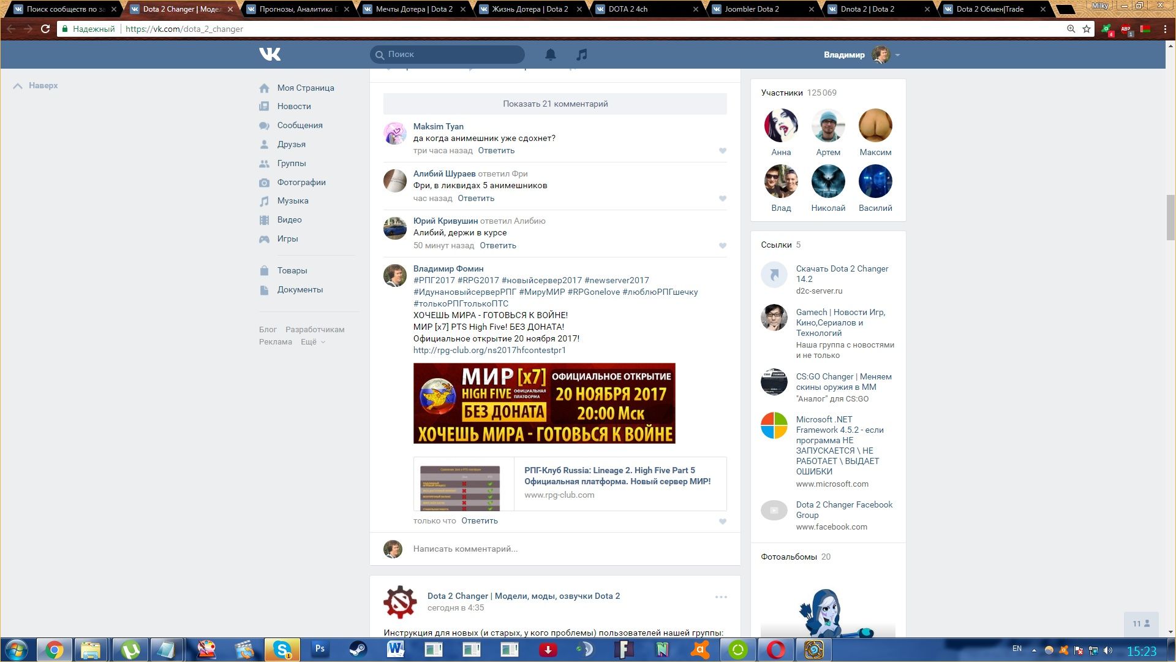Click the Фотографии camera icon
The width and height of the screenshot is (1176, 662).
coord(264,183)
